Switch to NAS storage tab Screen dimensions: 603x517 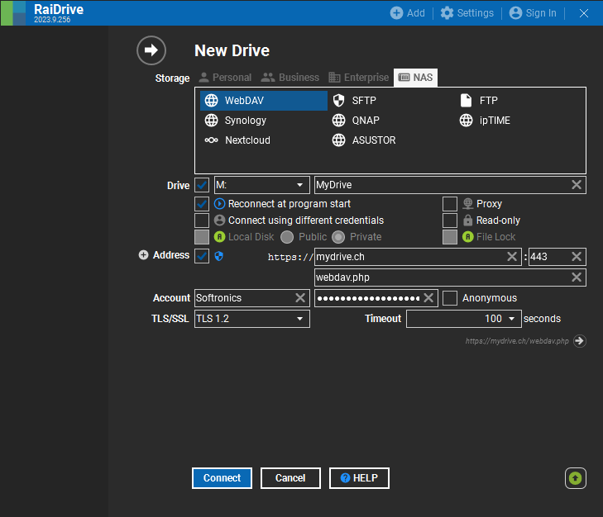point(416,78)
